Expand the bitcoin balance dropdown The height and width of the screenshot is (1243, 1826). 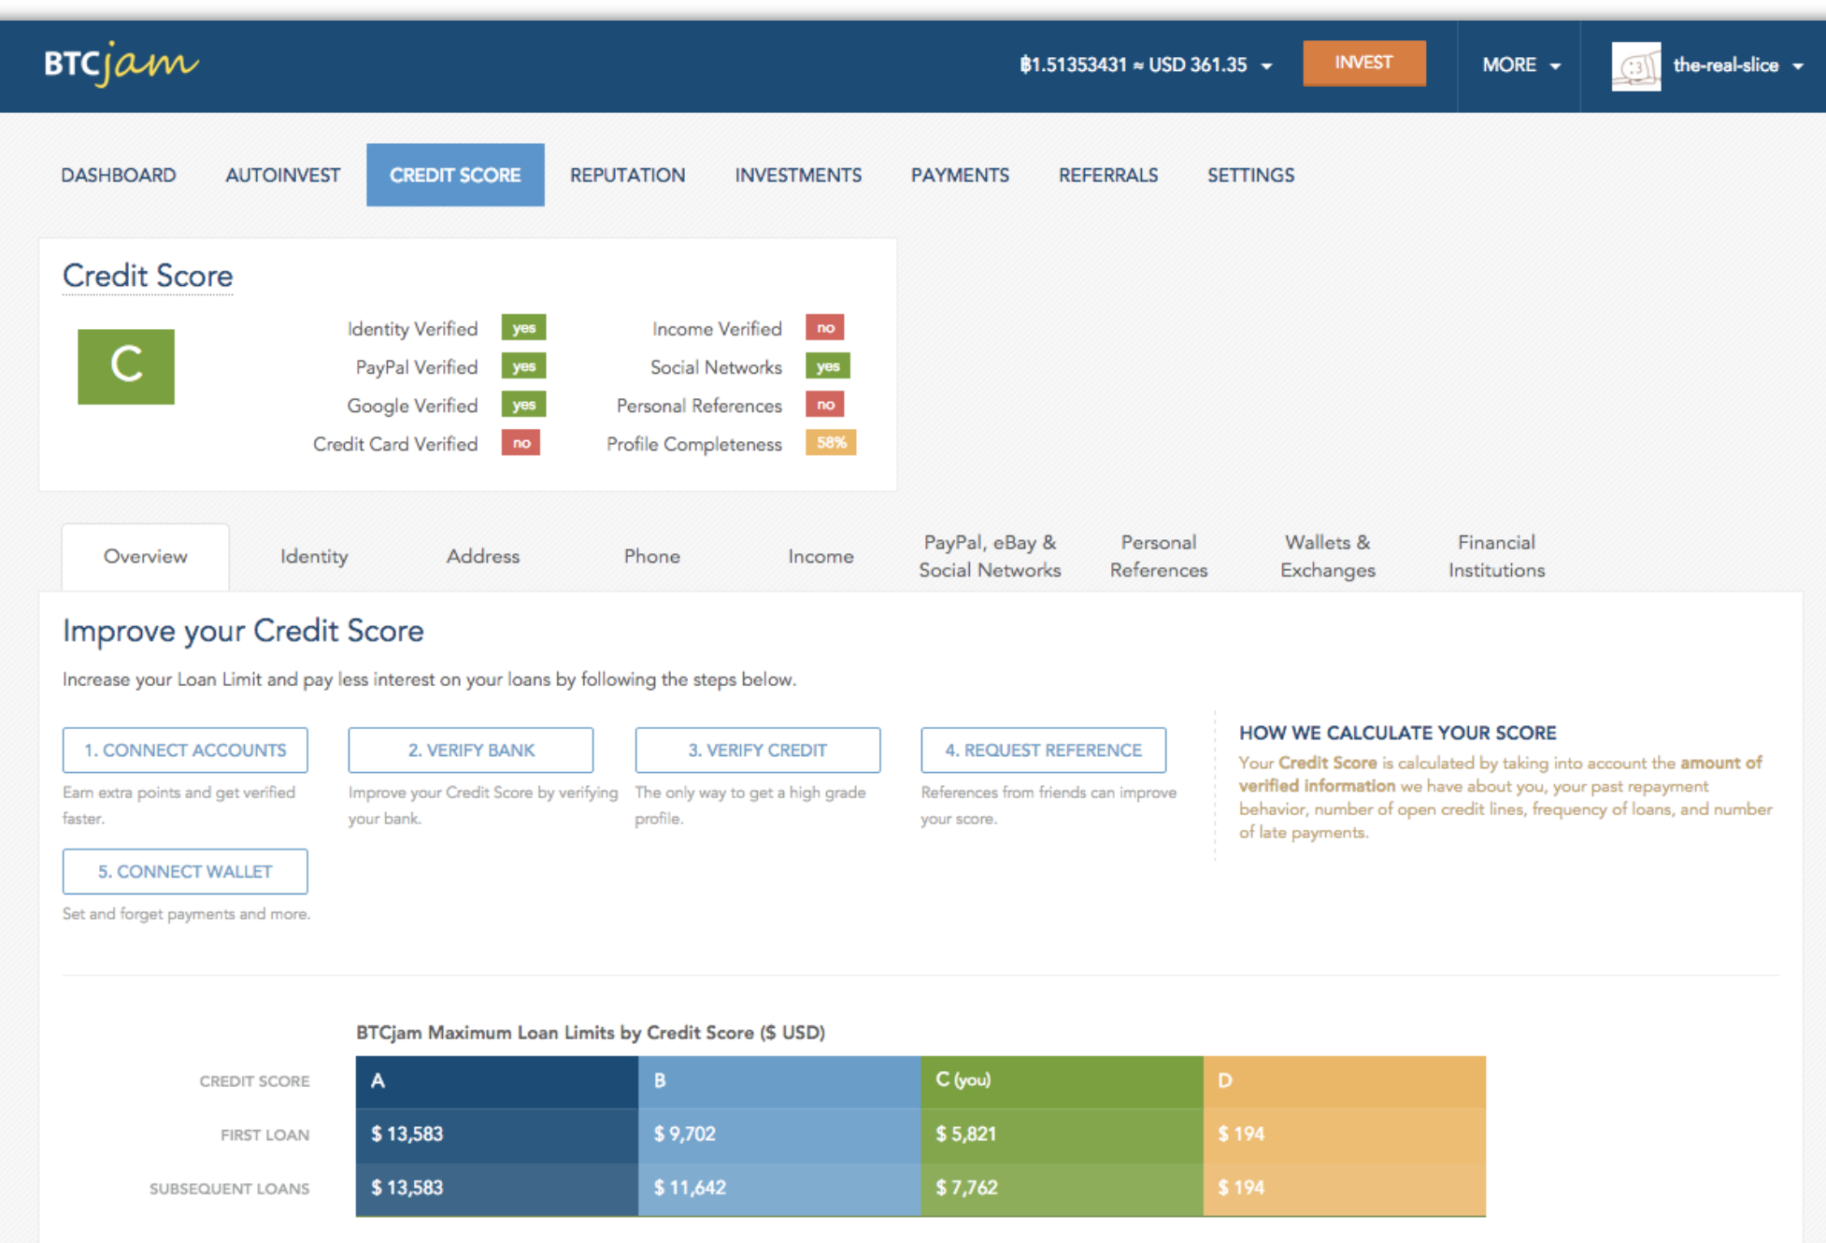1146,65
